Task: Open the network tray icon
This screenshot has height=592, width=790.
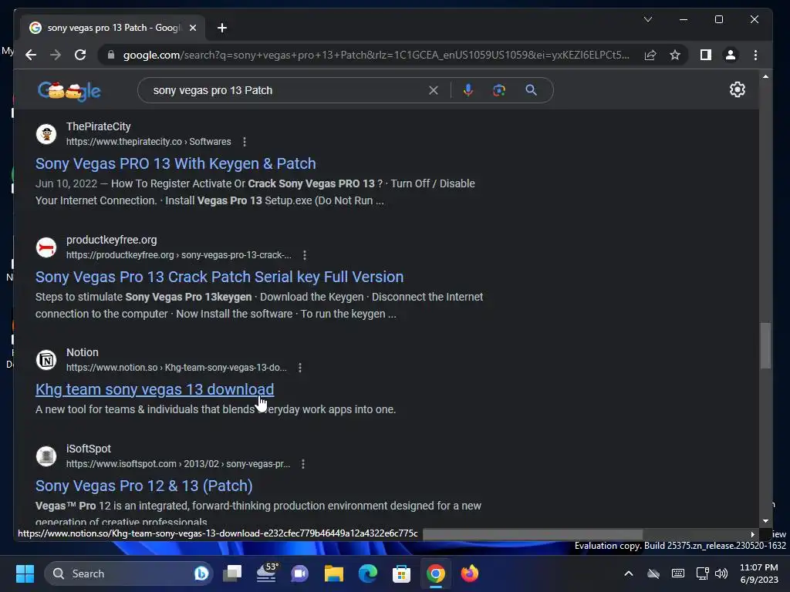Action: [702, 573]
